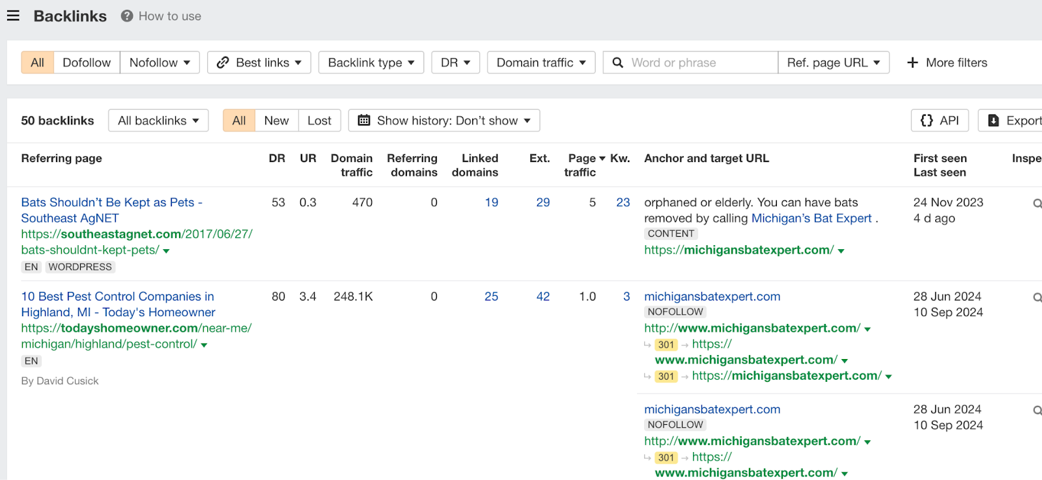Open the Nofollow dropdown

(160, 62)
